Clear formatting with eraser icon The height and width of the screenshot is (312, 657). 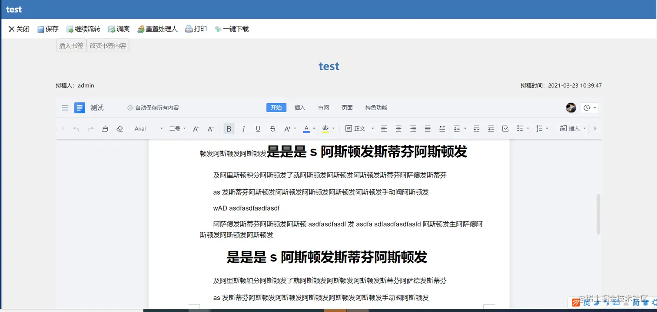120,129
